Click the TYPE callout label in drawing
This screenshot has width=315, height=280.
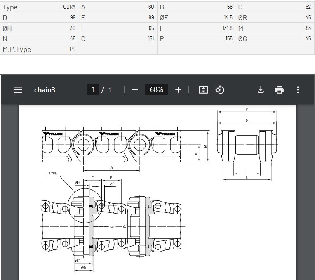(x=53, y=174)
